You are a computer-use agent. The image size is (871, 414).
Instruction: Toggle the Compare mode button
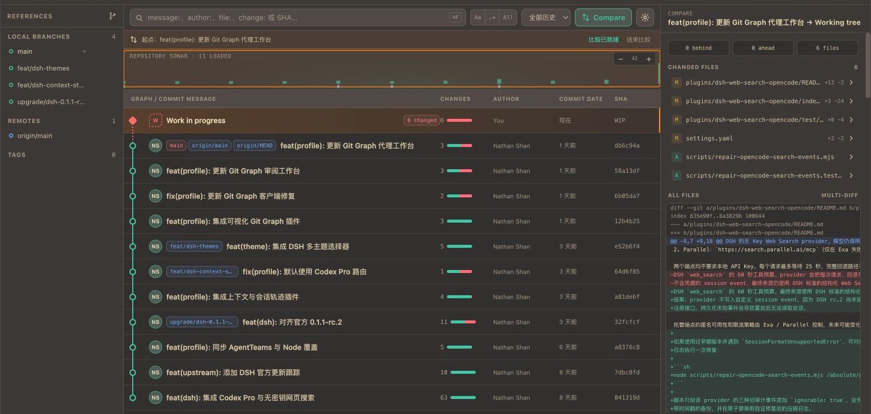click(x=603, y=17)
